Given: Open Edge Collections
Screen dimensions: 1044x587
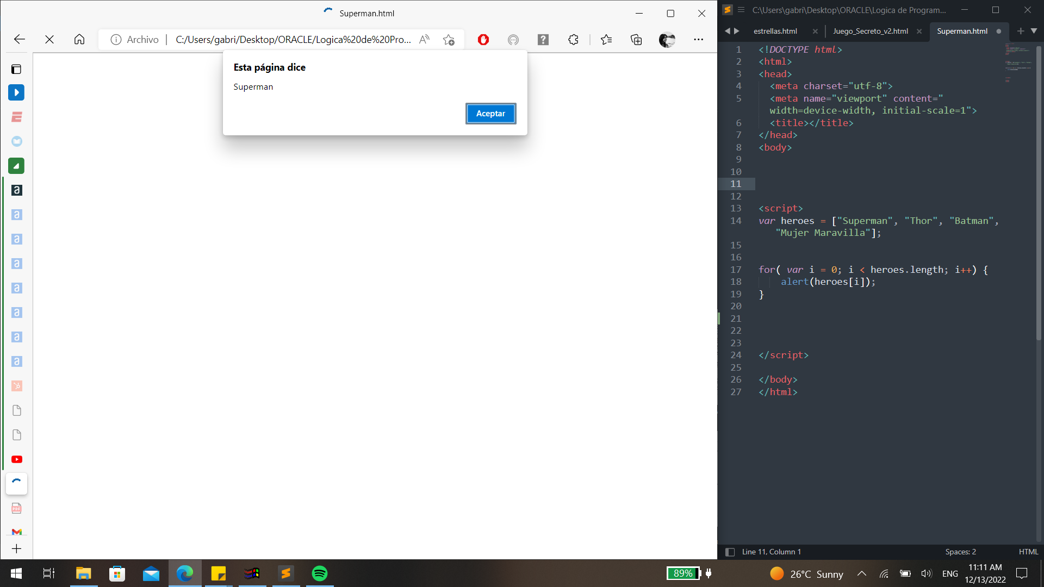Looking at the screenshot, I should pos(636,40).
